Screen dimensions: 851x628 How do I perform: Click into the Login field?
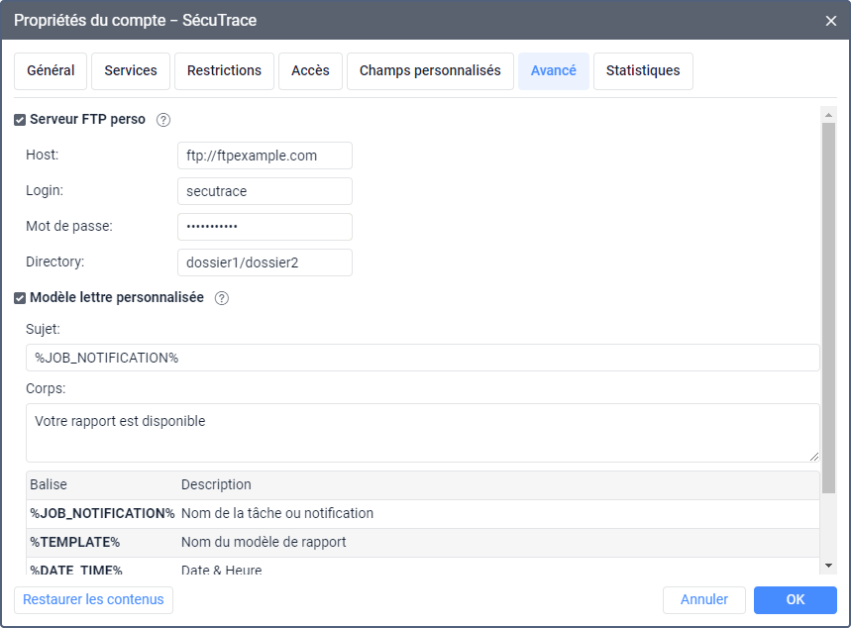(265, 191)
